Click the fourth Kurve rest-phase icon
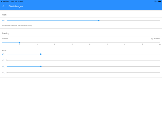The width and height of the screenshot is (162, 121). point(4,73)
